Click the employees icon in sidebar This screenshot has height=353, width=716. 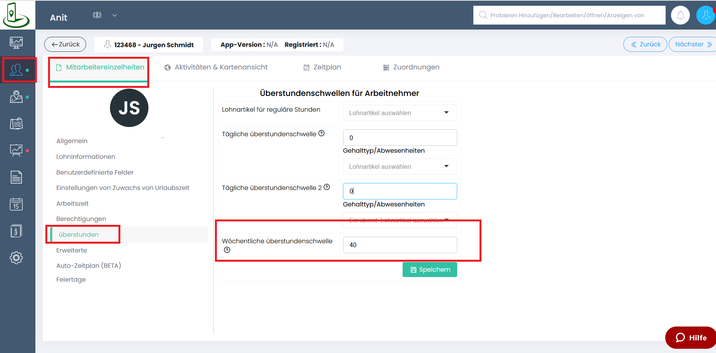(16, 70)
